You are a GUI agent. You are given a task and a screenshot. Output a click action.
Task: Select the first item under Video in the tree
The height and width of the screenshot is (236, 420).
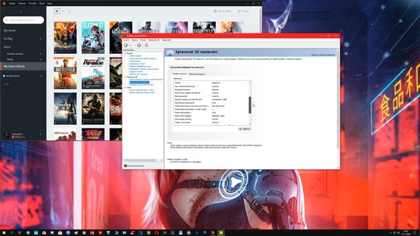coord(142,90)
